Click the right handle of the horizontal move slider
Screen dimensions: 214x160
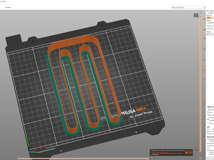point(147,158)
